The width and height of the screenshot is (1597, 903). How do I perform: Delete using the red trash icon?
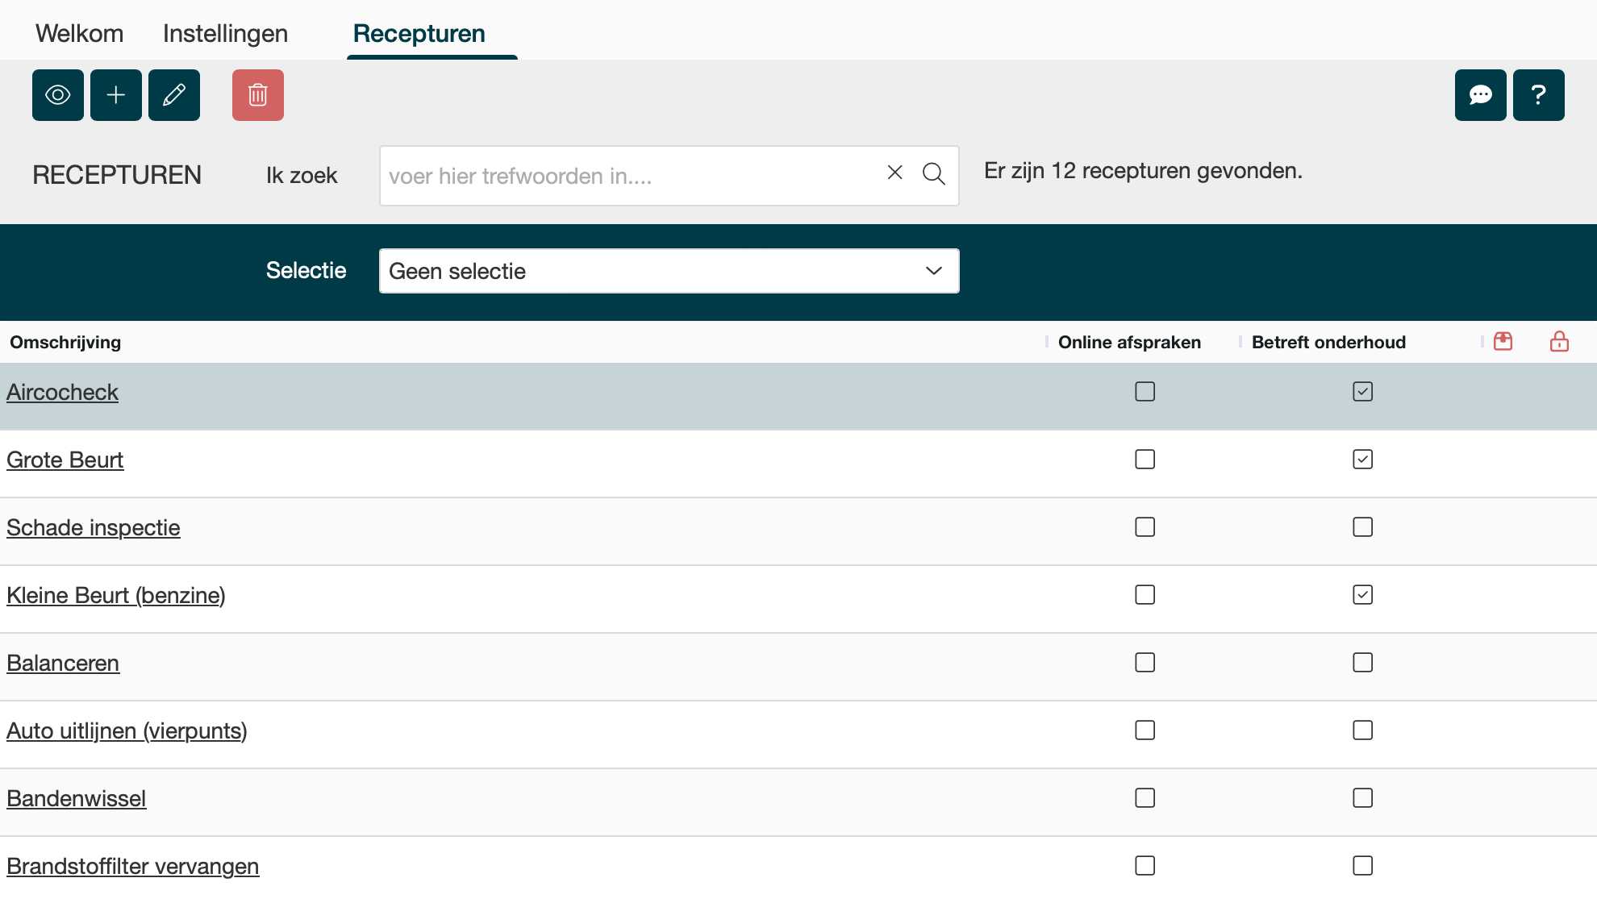[x=258, y=95]
